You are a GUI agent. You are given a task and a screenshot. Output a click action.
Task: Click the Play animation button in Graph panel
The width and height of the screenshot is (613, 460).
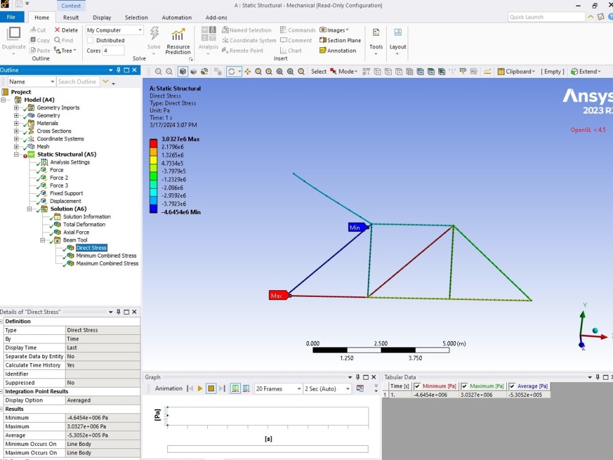tap(200, 388)
